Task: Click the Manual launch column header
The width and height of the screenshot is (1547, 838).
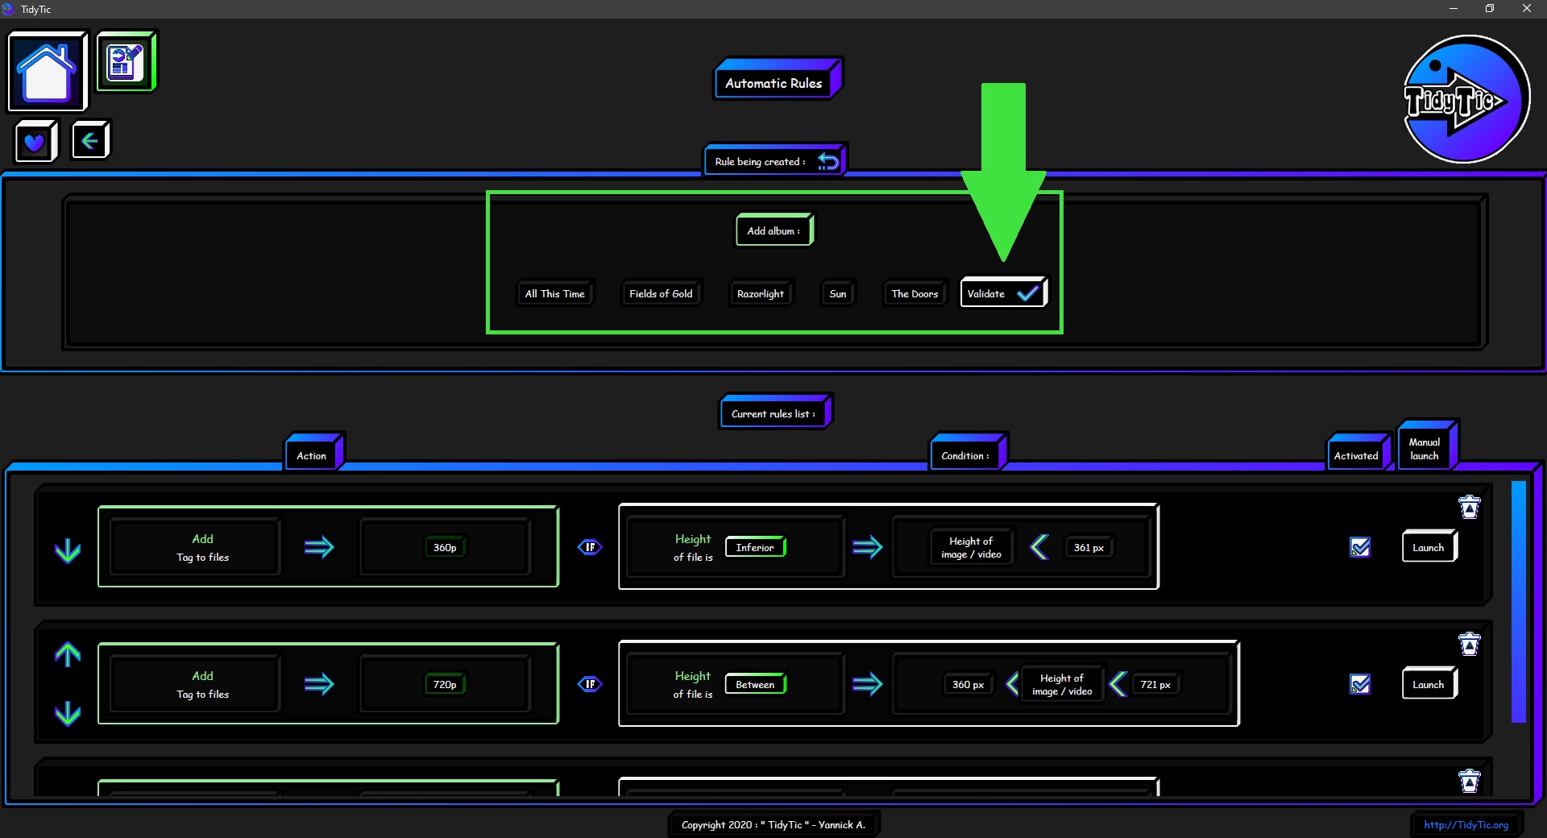Action: click(x=1427, y=446)
